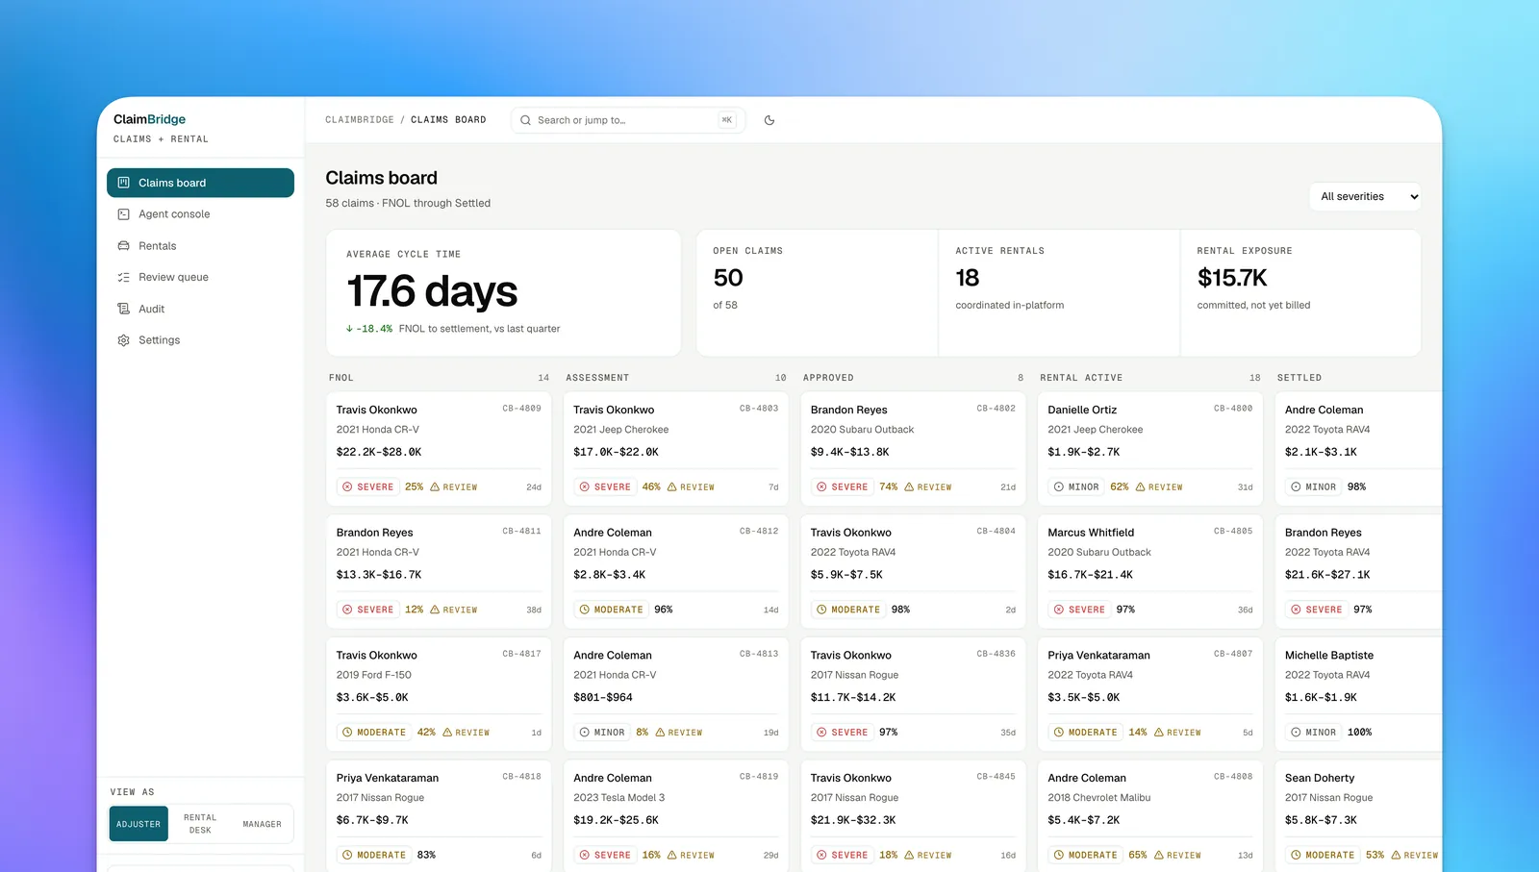The height and width of the screenshot is (872, 1539).
Task: Click review warning icon on CB-4845
Action: pos(909,855)
